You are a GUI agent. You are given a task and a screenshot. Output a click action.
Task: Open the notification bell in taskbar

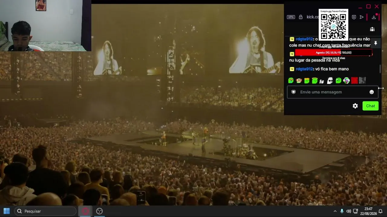381,211
